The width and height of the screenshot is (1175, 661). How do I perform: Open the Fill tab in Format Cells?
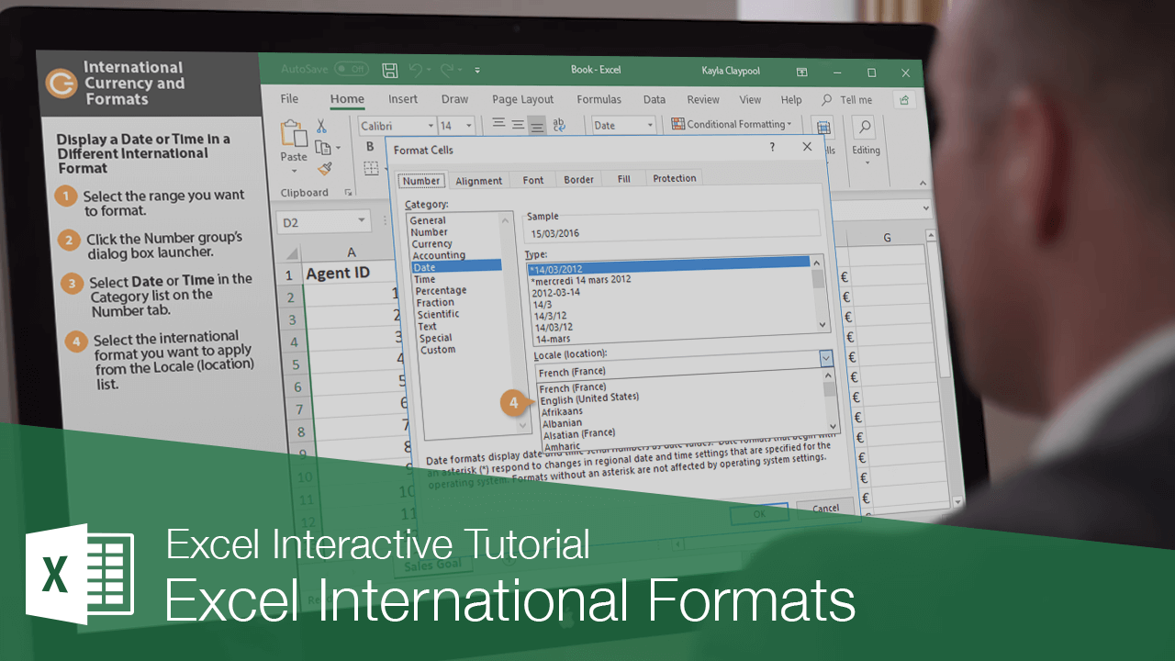tap(623, 179)
